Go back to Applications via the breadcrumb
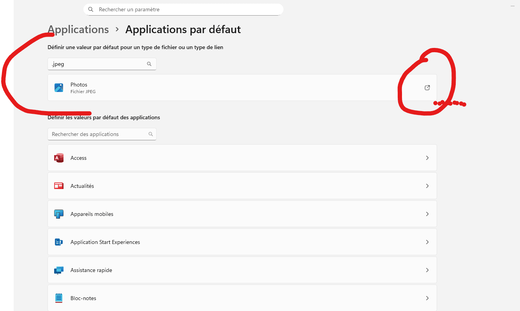 click(x=78, y=30)
